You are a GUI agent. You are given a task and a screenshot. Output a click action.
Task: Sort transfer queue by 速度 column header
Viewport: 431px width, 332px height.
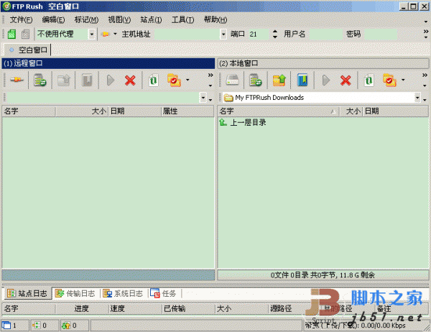pyautogui.click(x=135, y=308)
